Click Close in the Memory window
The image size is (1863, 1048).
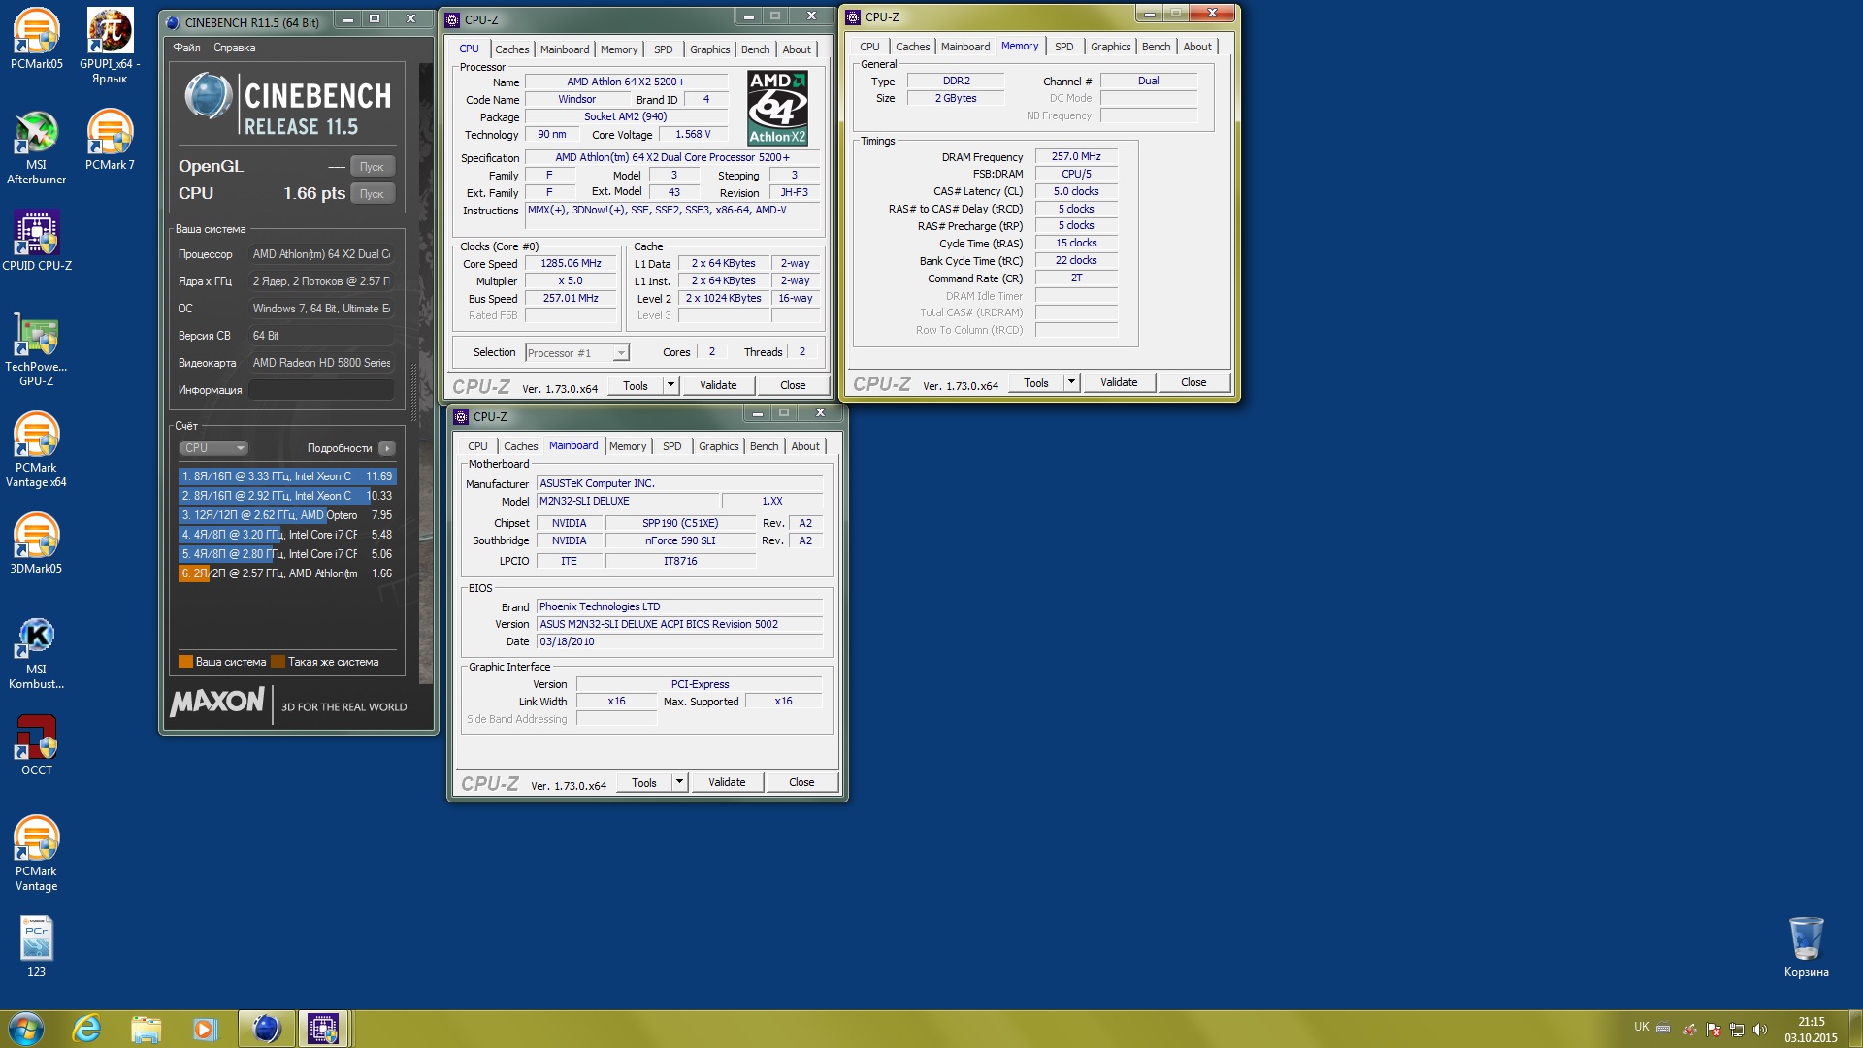coord(1193,382)
